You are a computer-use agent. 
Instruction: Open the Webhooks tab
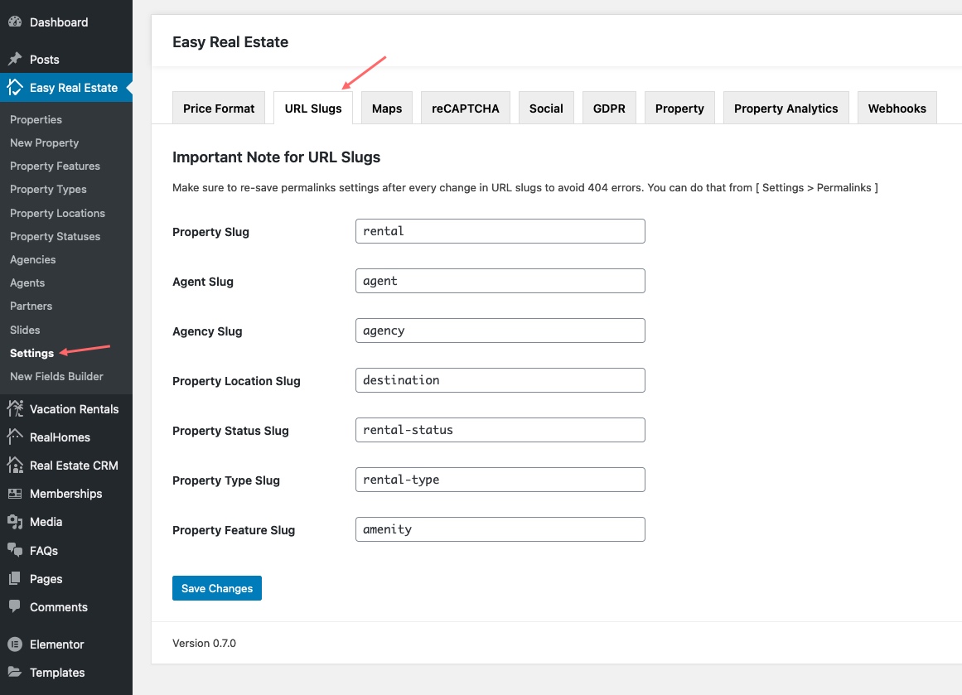click(x=897, y=108)
